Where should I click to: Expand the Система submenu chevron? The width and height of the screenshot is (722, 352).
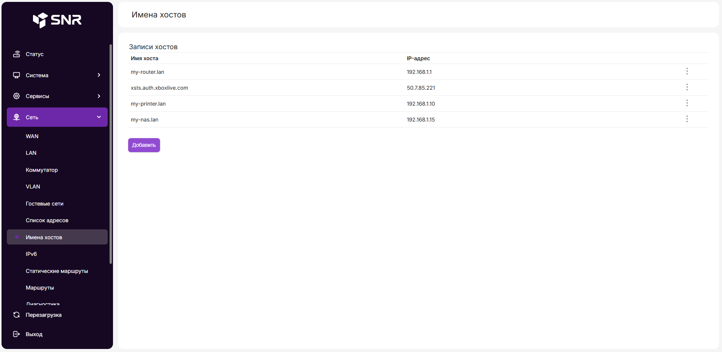[99, 75]
